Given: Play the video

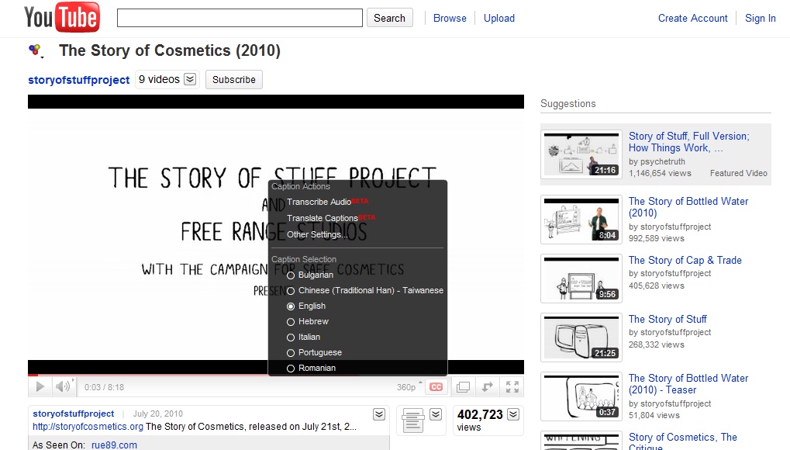Looking at the screenshot, I should tap(40, 387).
